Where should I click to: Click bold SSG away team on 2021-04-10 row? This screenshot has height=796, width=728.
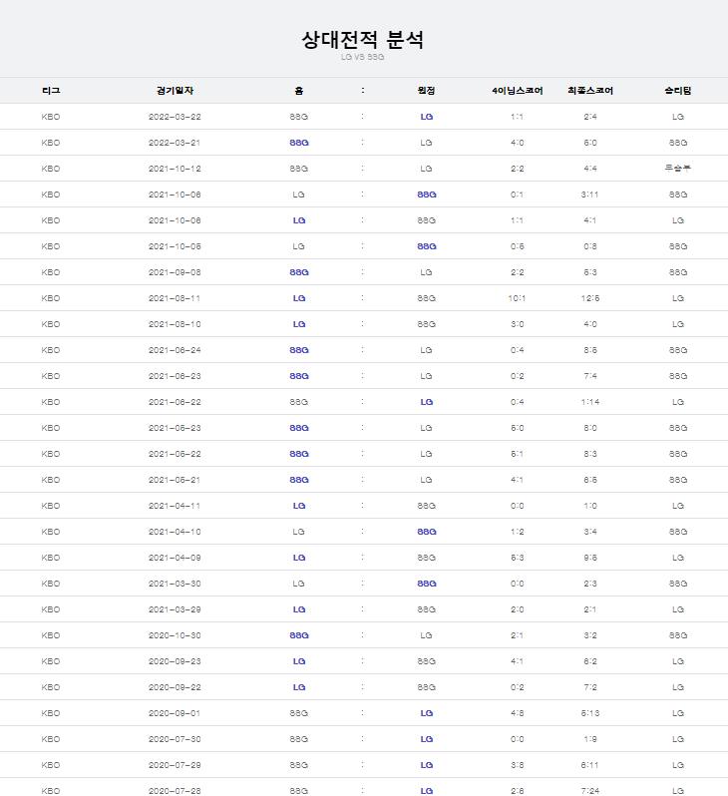pyautogui.click(x=427, y=532)
